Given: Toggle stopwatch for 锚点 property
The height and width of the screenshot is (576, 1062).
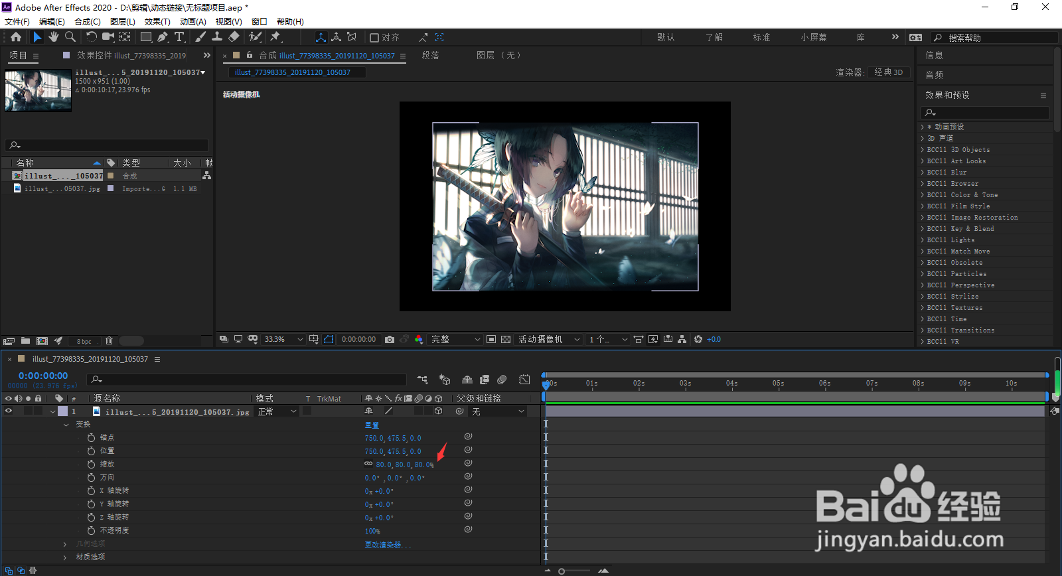Looking at the screenshot, I should pos(91,437).
